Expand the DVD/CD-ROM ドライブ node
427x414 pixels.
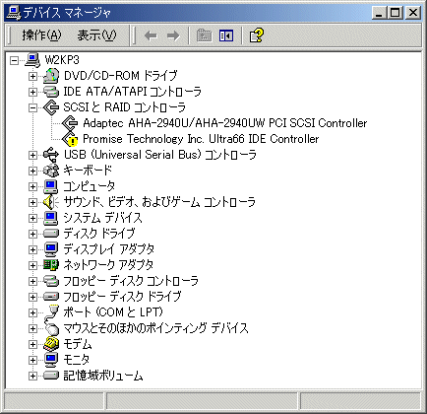32,76
